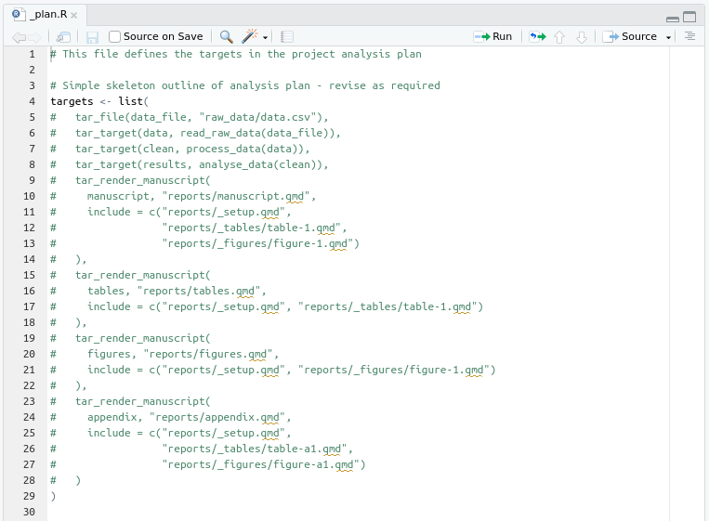Run the current line
This screenshot has width=709, height=521.
click(493, 37)
